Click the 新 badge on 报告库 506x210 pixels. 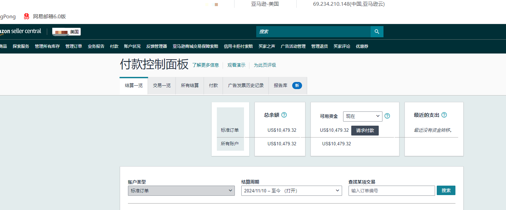tap(297, 85)
